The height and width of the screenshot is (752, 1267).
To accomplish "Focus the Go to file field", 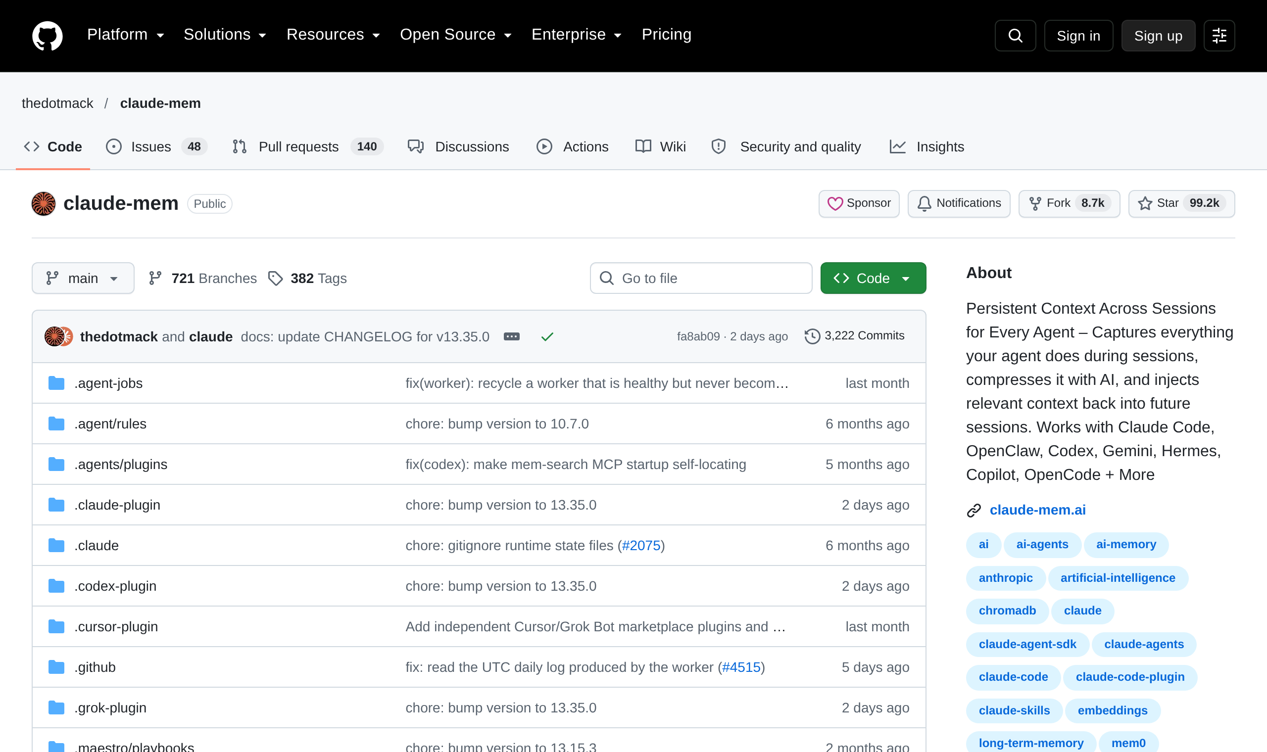I will pyautogui.click(x=701, y=278).
